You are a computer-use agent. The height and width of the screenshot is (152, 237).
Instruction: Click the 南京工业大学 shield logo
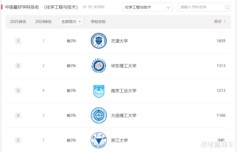pyautogui.click(x=99, y=91)
